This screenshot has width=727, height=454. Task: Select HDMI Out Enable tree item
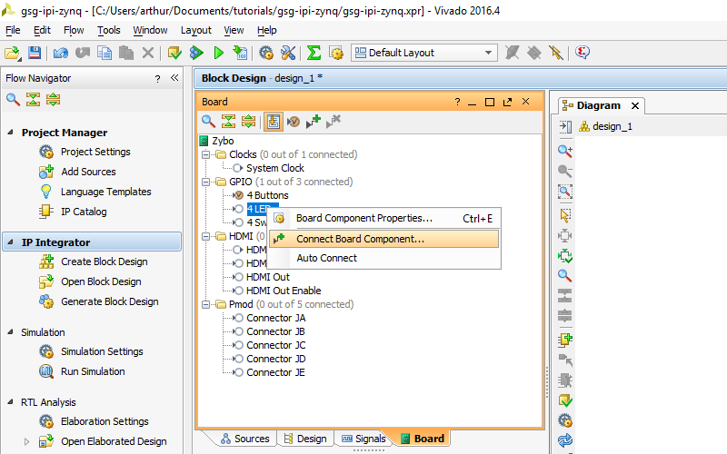[284, 291]
